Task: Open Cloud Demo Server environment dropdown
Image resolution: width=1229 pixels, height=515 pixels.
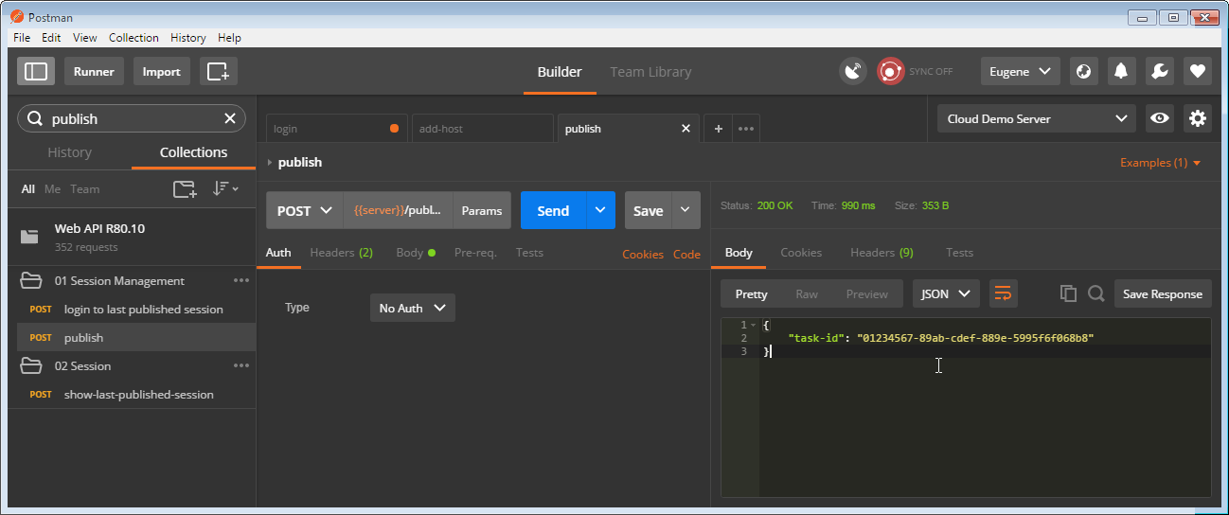Action: [1036, 118]
